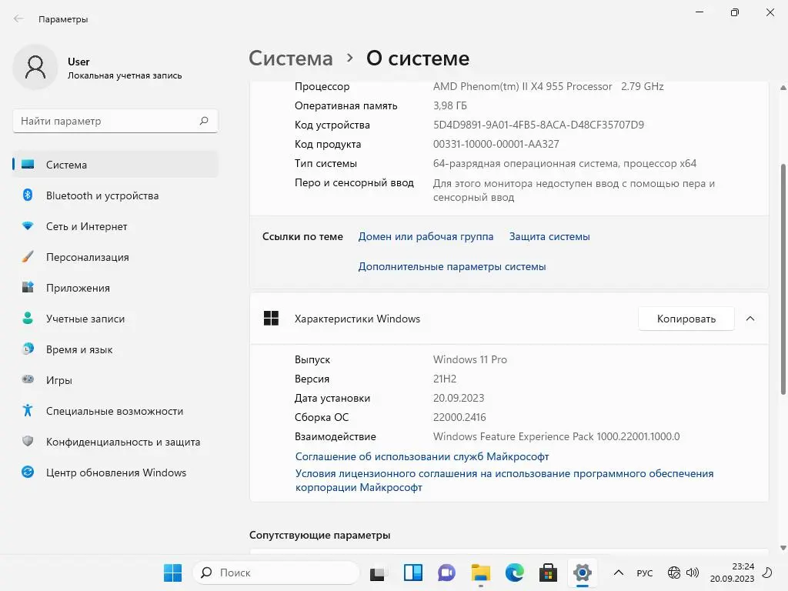Open Игры settings category
This screenshot has width=788, height=591.
[x=58, y=380]
